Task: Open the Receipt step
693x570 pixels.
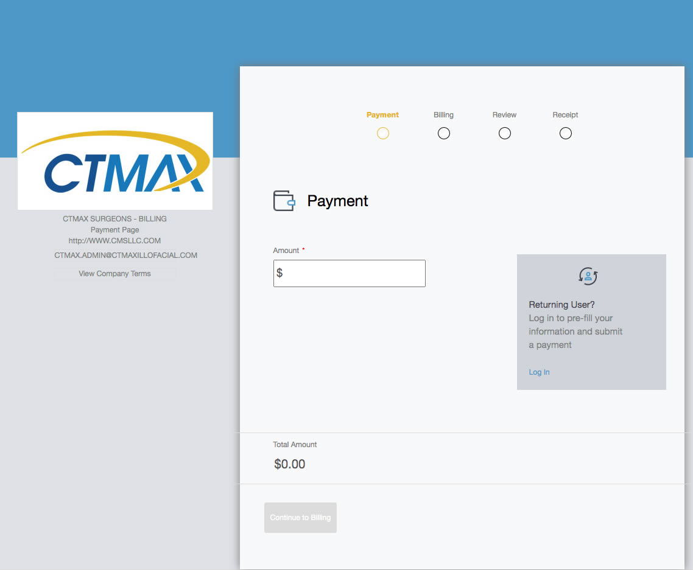Action: [565, 114]
